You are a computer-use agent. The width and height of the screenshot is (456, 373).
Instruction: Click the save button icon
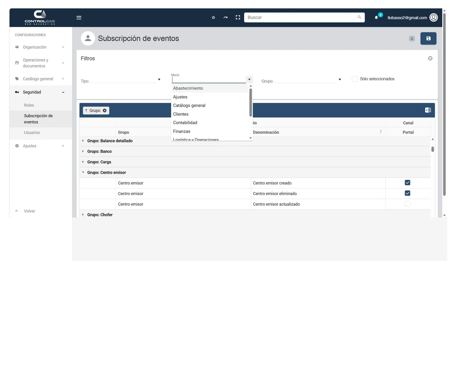click(x=428, y=38)
